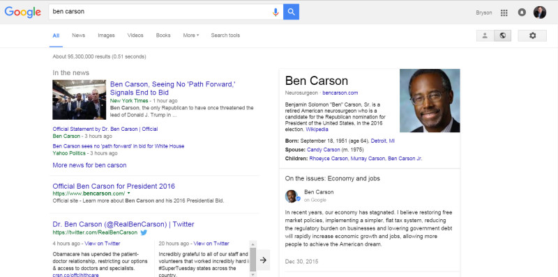The height and width of the screenshot is (277, 558).
Task: Click the Ben Carson verified avatar
Action: pyautogui.click(x=292, y=196)
